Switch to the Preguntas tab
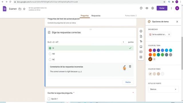This screenshot has height=103, width=183. [x=85, y=16]
